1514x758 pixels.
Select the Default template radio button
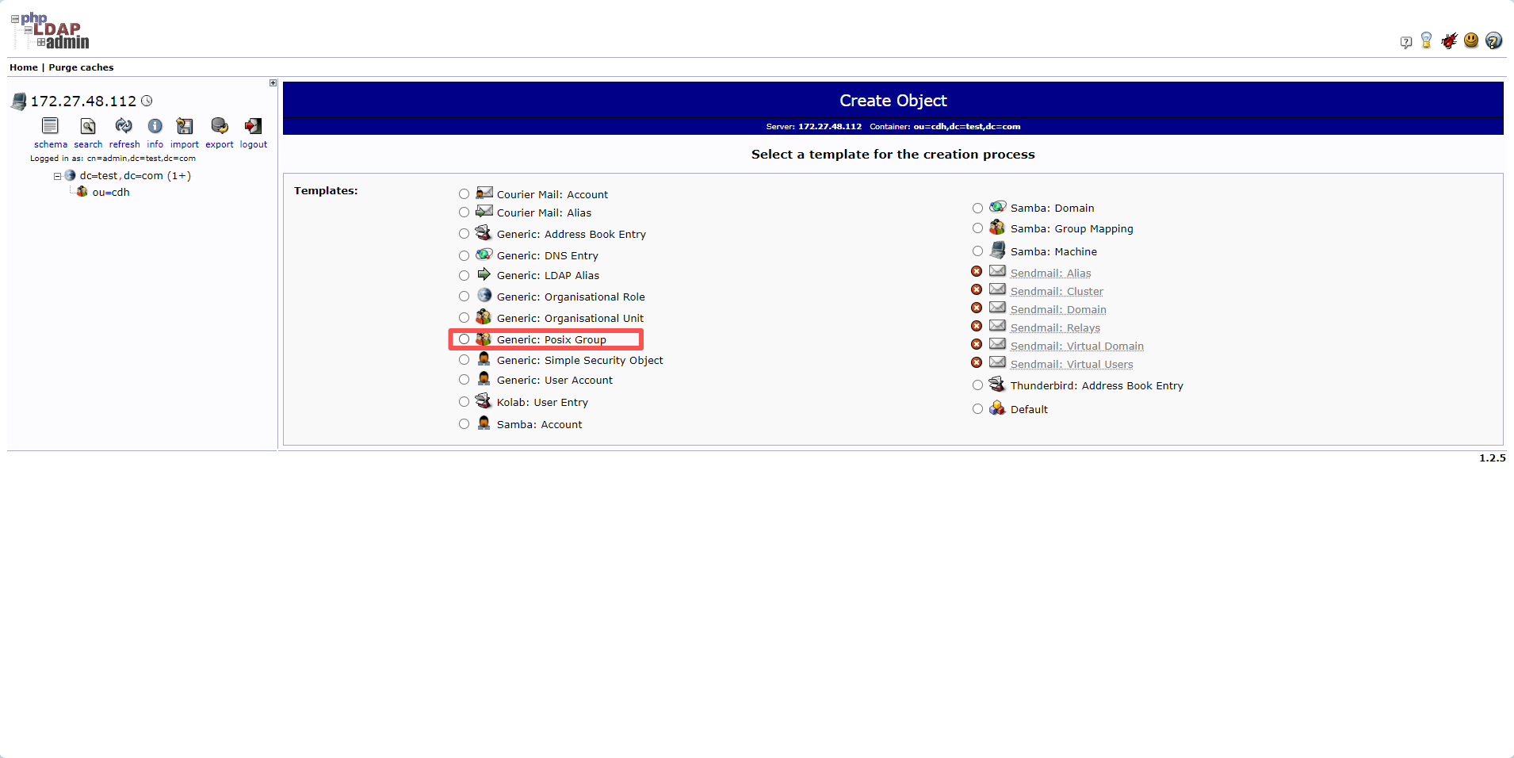coord(977,409)
